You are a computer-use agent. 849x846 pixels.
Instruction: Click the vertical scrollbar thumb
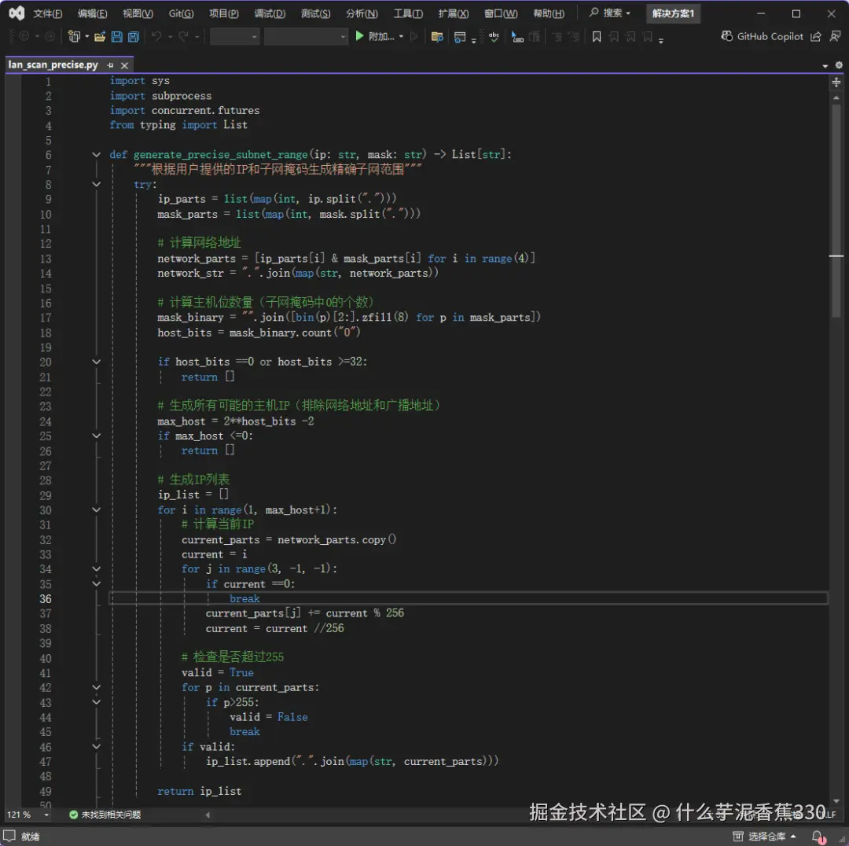pos(836,211)
